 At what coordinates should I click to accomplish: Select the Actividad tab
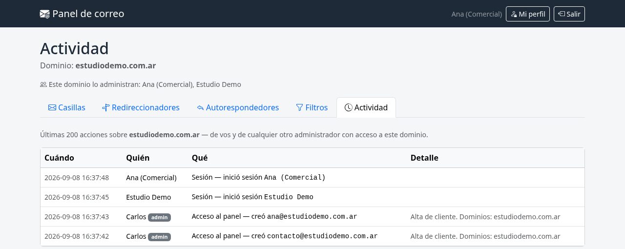[x=366, y=107]
